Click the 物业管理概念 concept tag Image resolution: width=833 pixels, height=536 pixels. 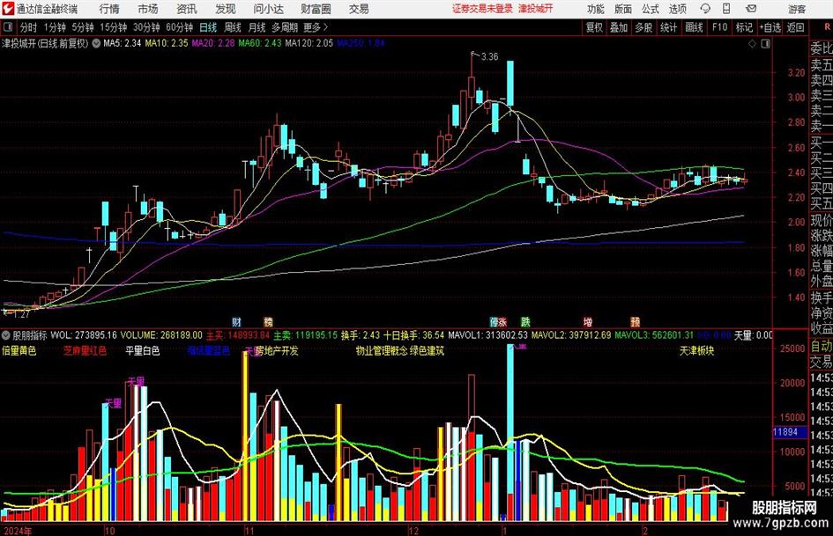point(382,351)
